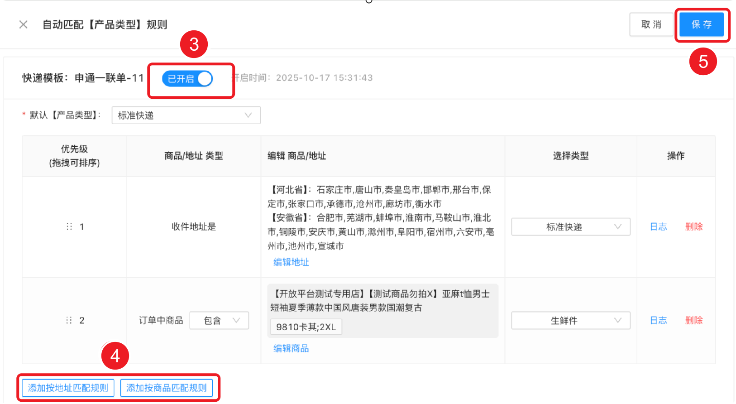Close the auto-match rule dialog with X
Screen dimensions: 736x404
pos(24,24)
